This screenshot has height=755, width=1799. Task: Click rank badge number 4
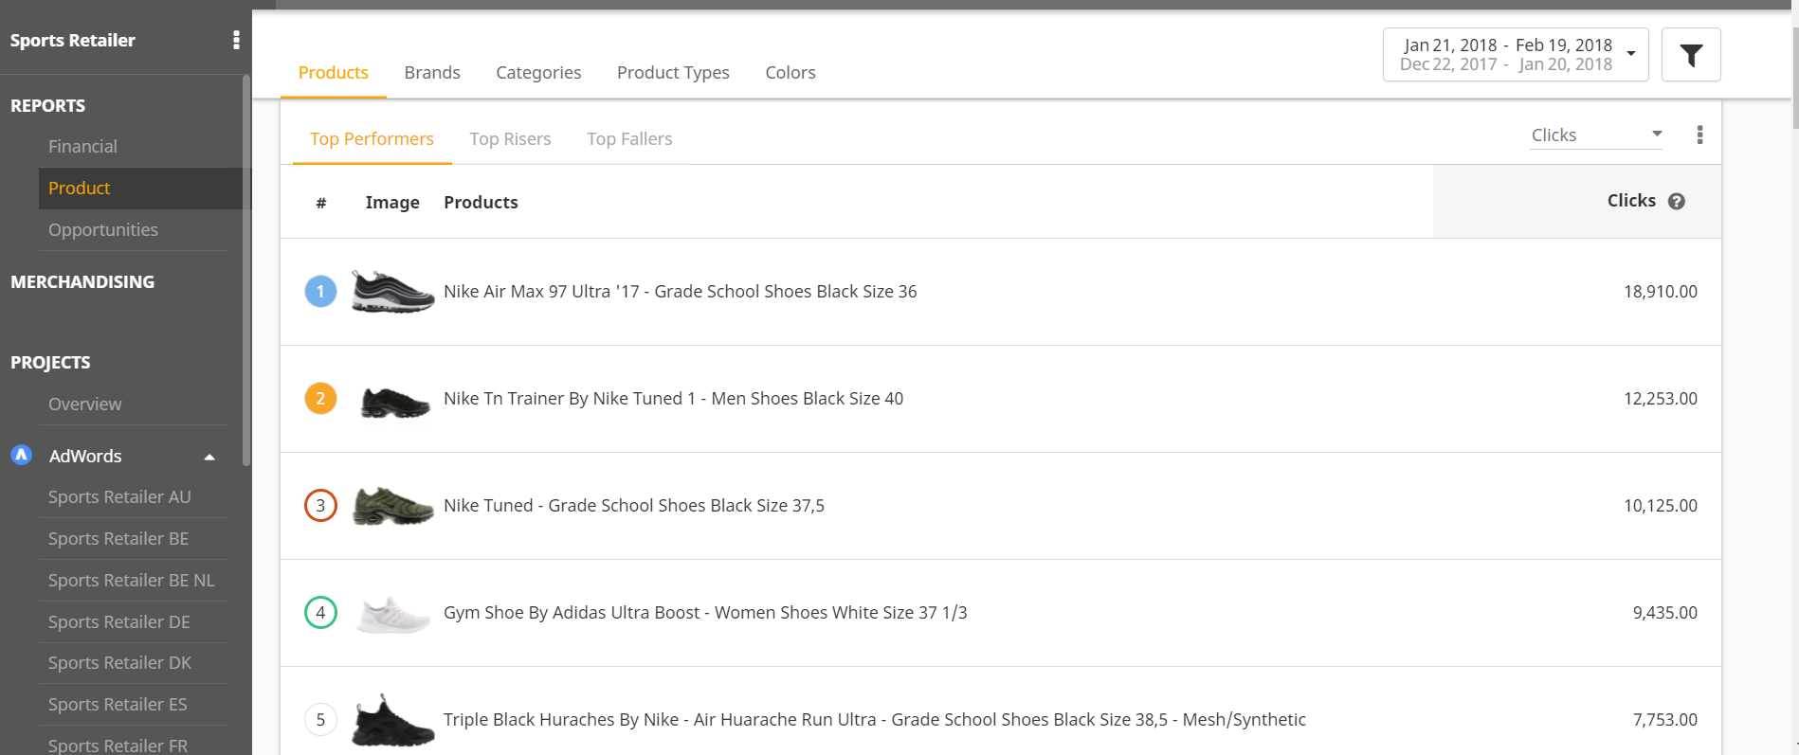[x=320, y=613]
